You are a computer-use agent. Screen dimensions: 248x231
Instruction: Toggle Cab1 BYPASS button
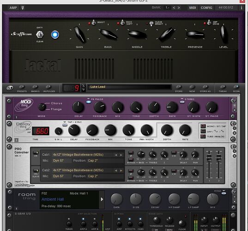[x=131, y=159]
